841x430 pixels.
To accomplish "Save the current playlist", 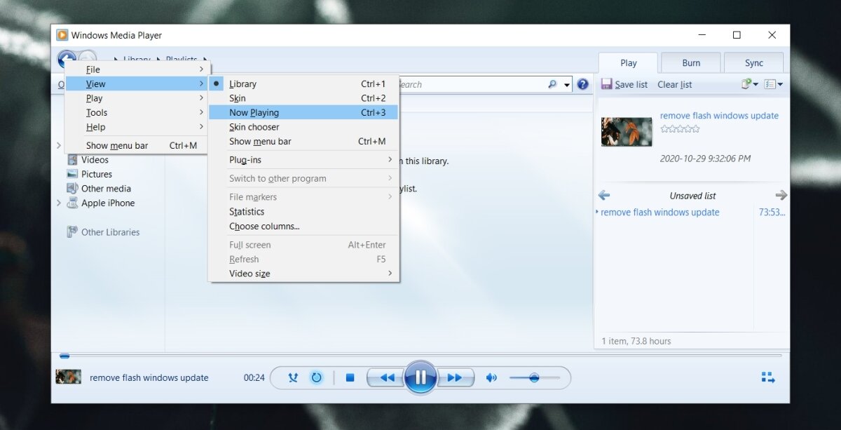I will (x=624, y=84).
